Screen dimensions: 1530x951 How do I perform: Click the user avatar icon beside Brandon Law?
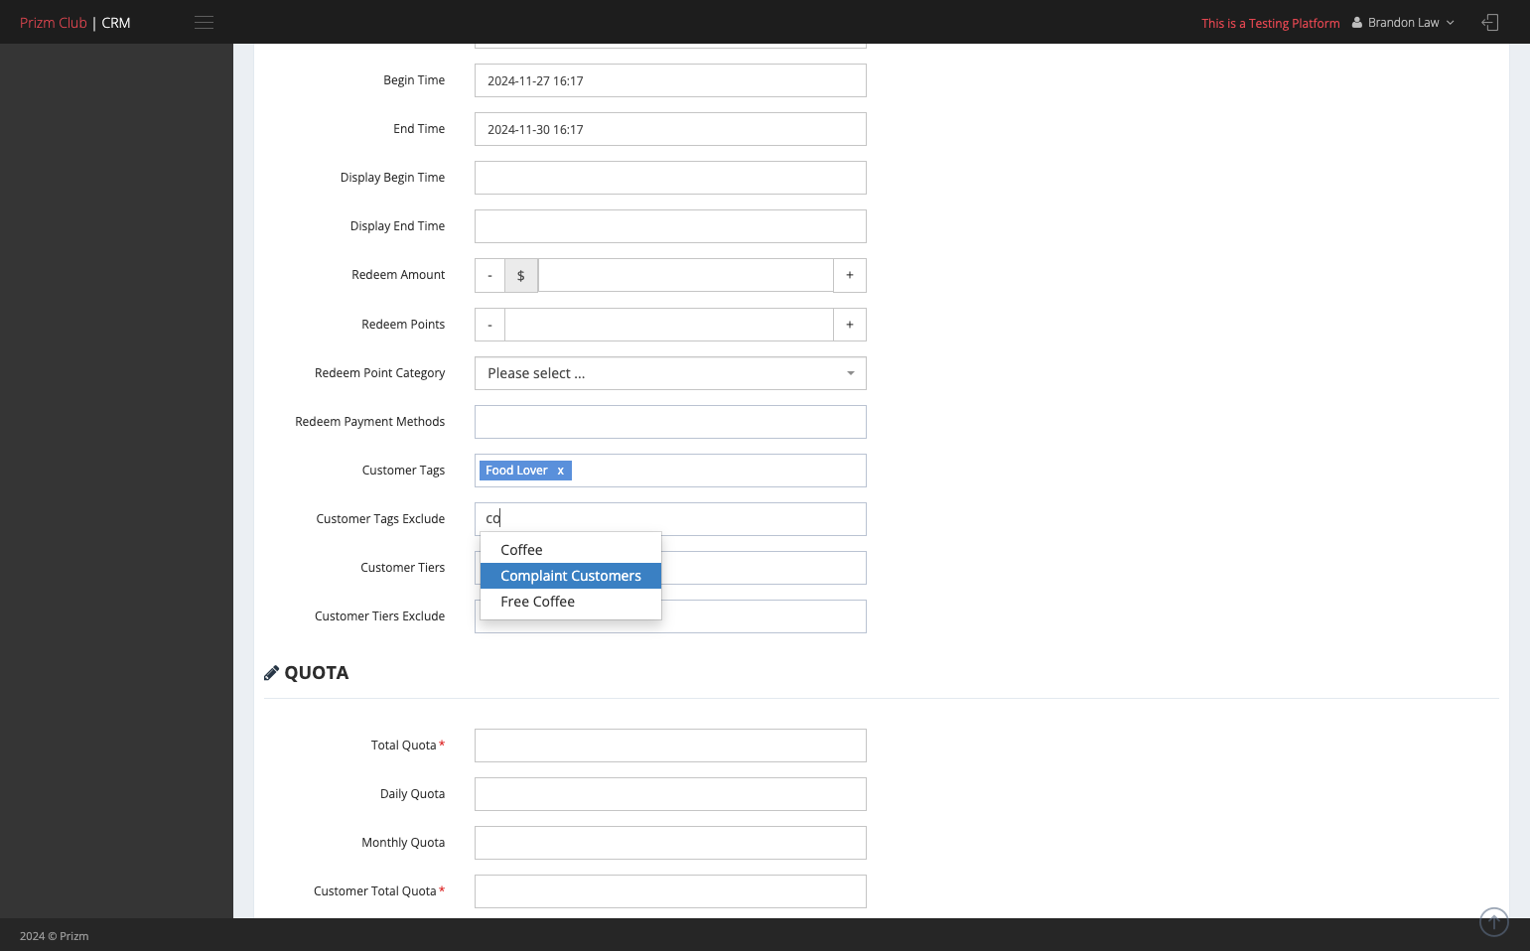coord(1357,23)
